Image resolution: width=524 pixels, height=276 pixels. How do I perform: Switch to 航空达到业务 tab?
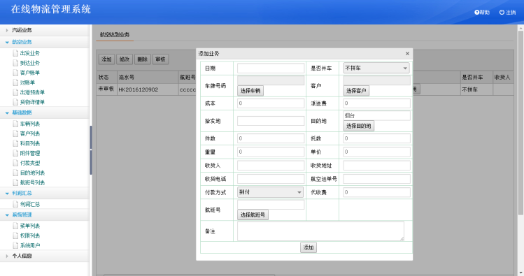(x=115, y=35)
